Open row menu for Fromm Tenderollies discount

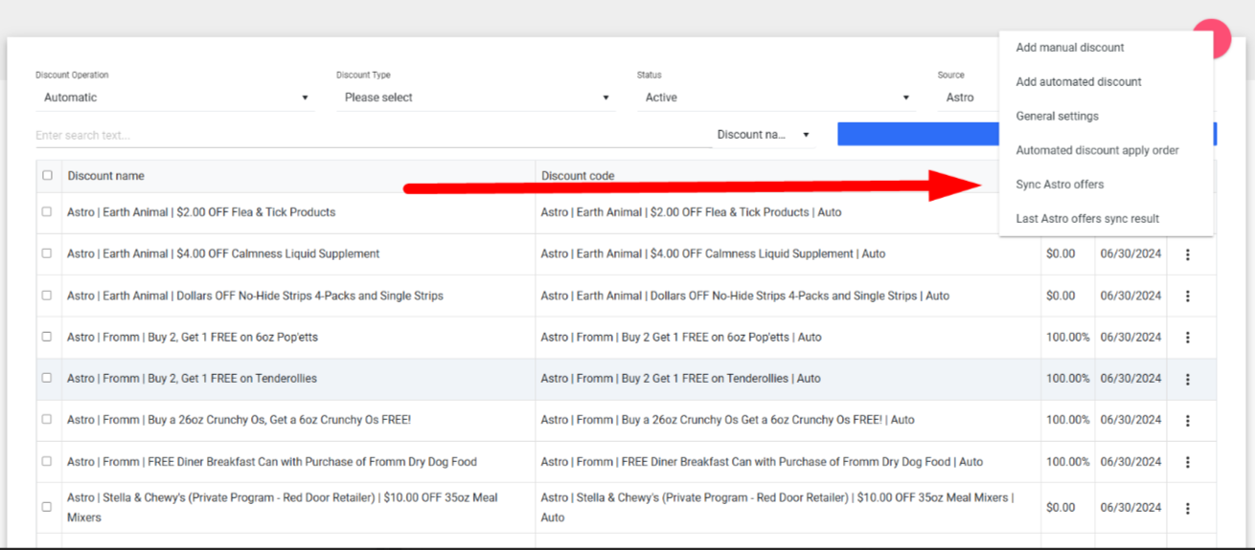[x=1188, y=379]
